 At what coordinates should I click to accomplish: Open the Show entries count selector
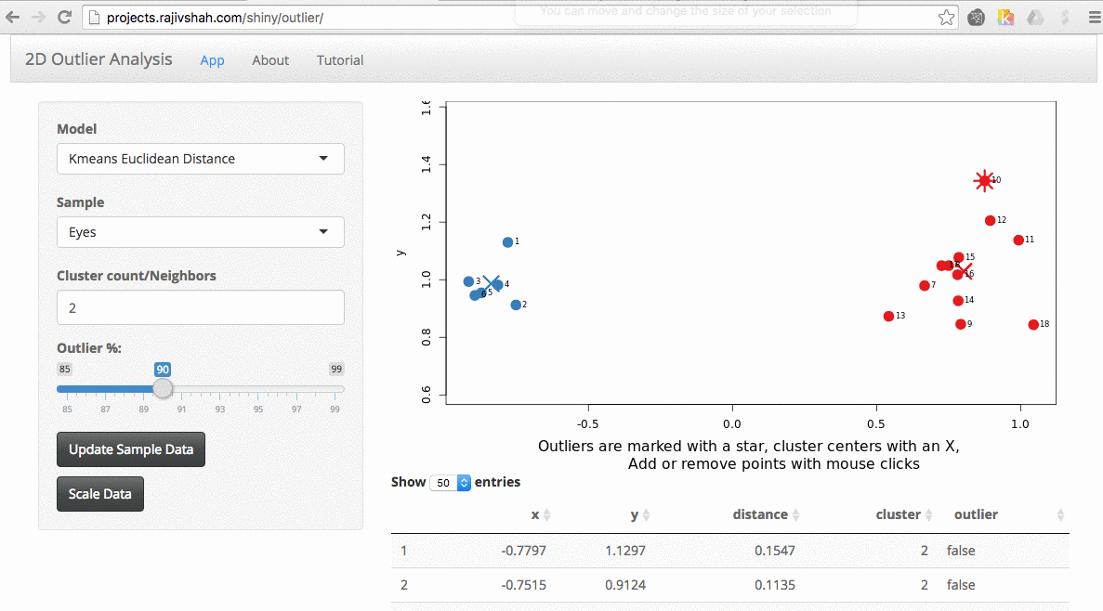tap(451, 483)
